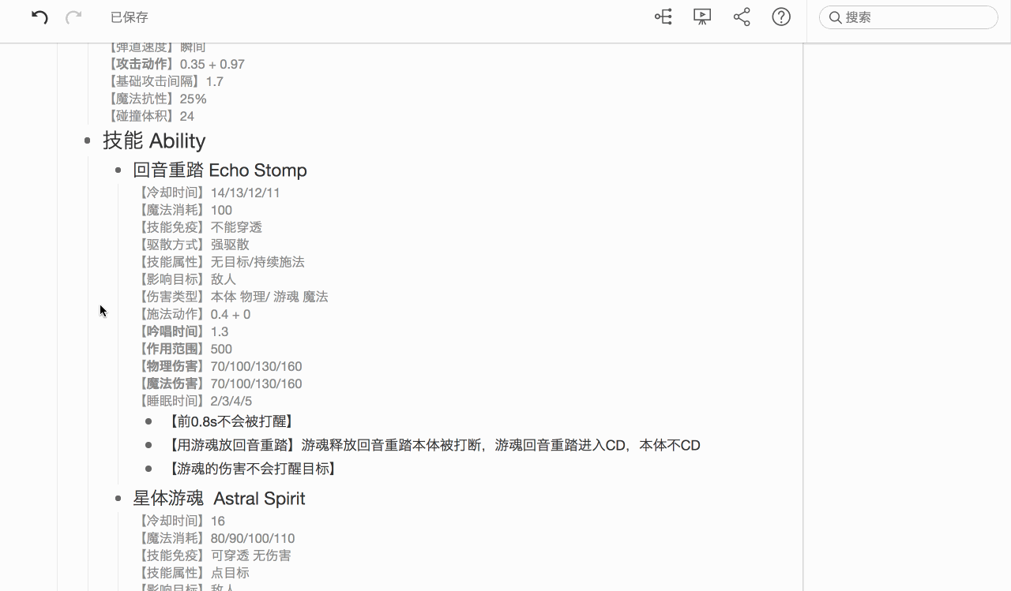The width and height of the screenshot is (1011, 591).
Task: Click the undo arrow icon
Action: click(39, 17)
